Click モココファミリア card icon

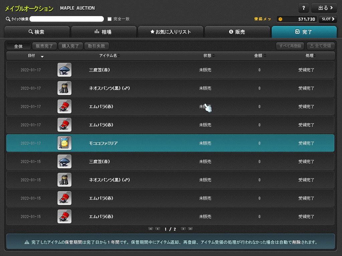[64, 143]
